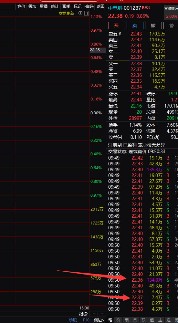
Task: Open the 指标* indicator selector
Action: [x=84, y=314]
